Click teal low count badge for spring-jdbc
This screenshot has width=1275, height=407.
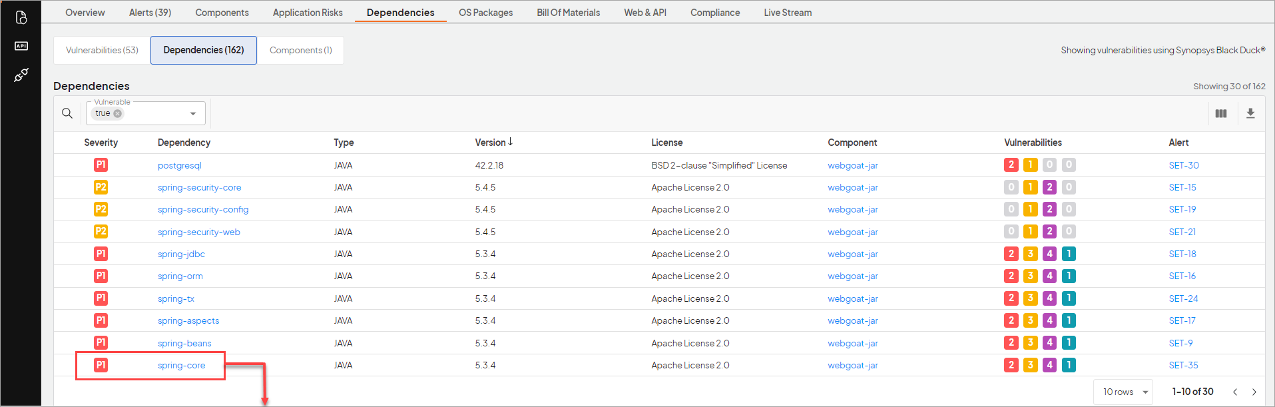click(1069, 254)
